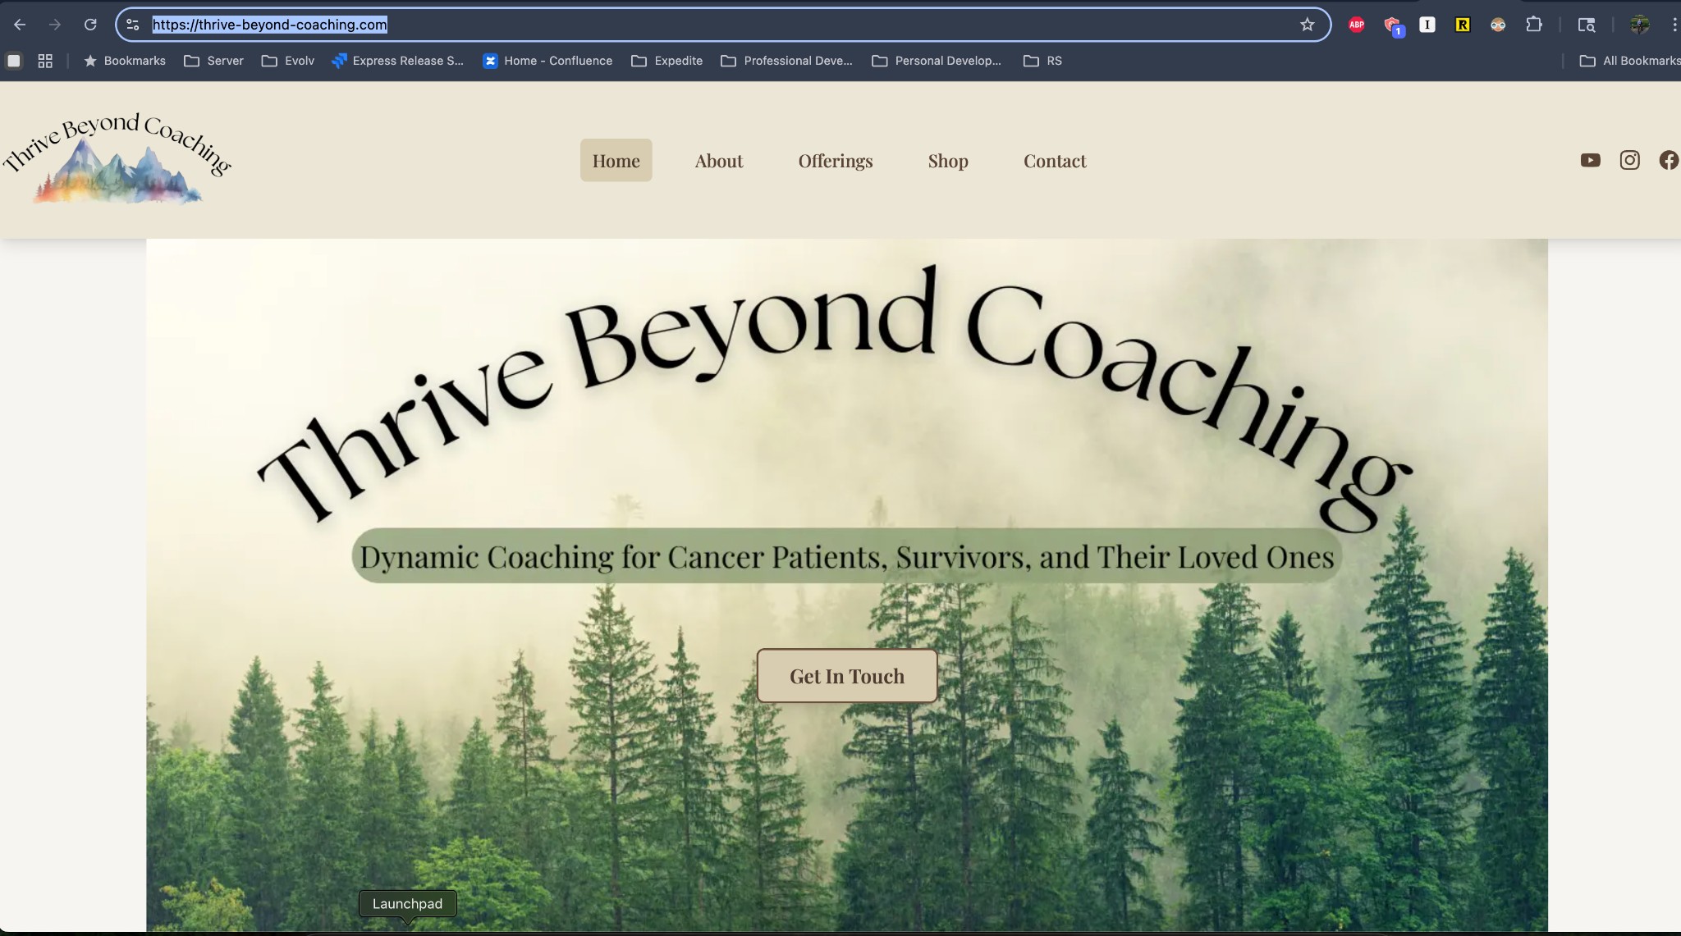This screenshot has height=936, width=1681.
Task: Click the Instapaper I extension icon
Action: (x=1427, y=24)
